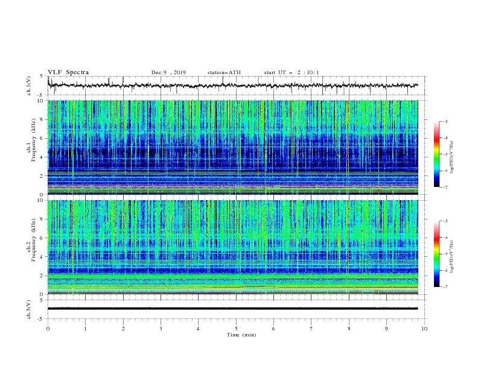This screenshot has width=478, height=369.
Task: Click the "5" minute tick label
Action: click(236, 329)
